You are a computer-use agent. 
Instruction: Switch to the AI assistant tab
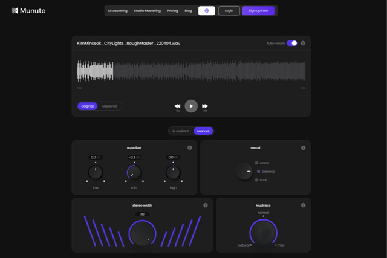coord(180,131)
